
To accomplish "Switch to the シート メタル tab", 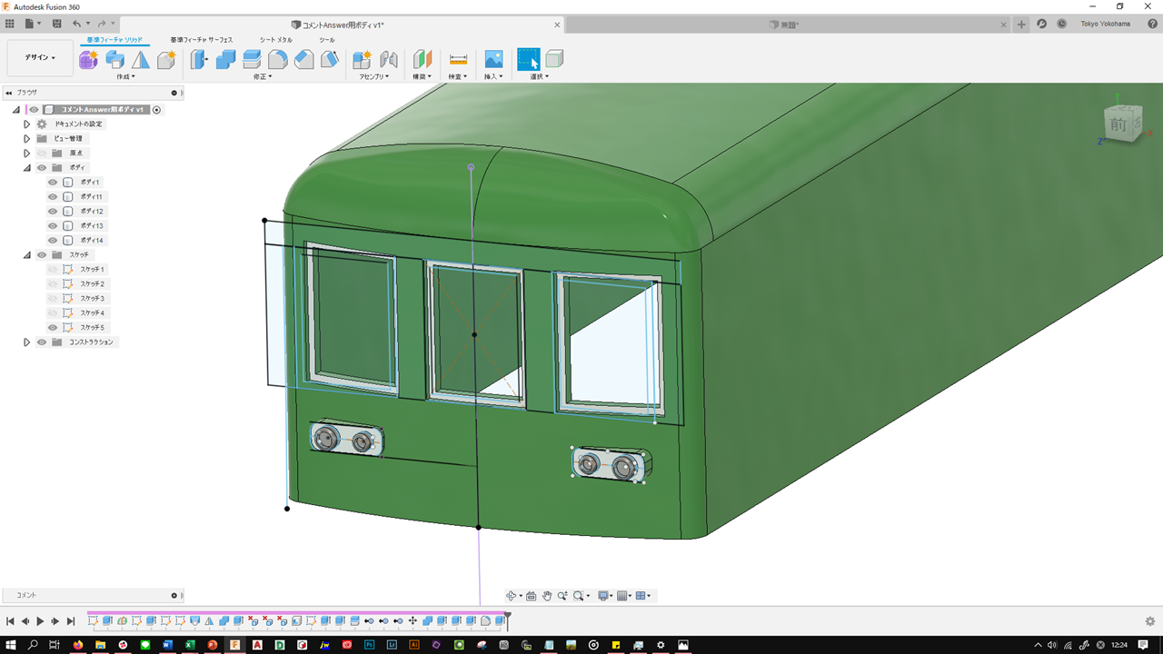I will [x=276, y=40].
